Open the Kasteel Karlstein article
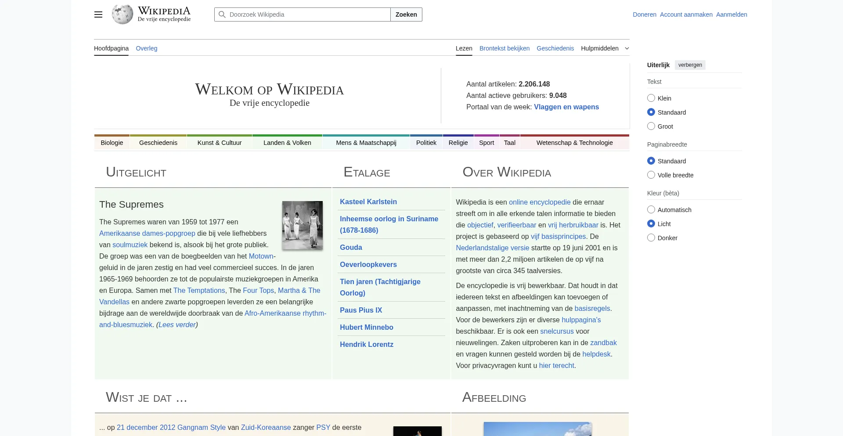This screenshot has width=843, height=436. 368,202
